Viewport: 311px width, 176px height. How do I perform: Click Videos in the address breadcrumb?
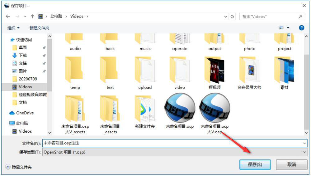tap(77, 16)
